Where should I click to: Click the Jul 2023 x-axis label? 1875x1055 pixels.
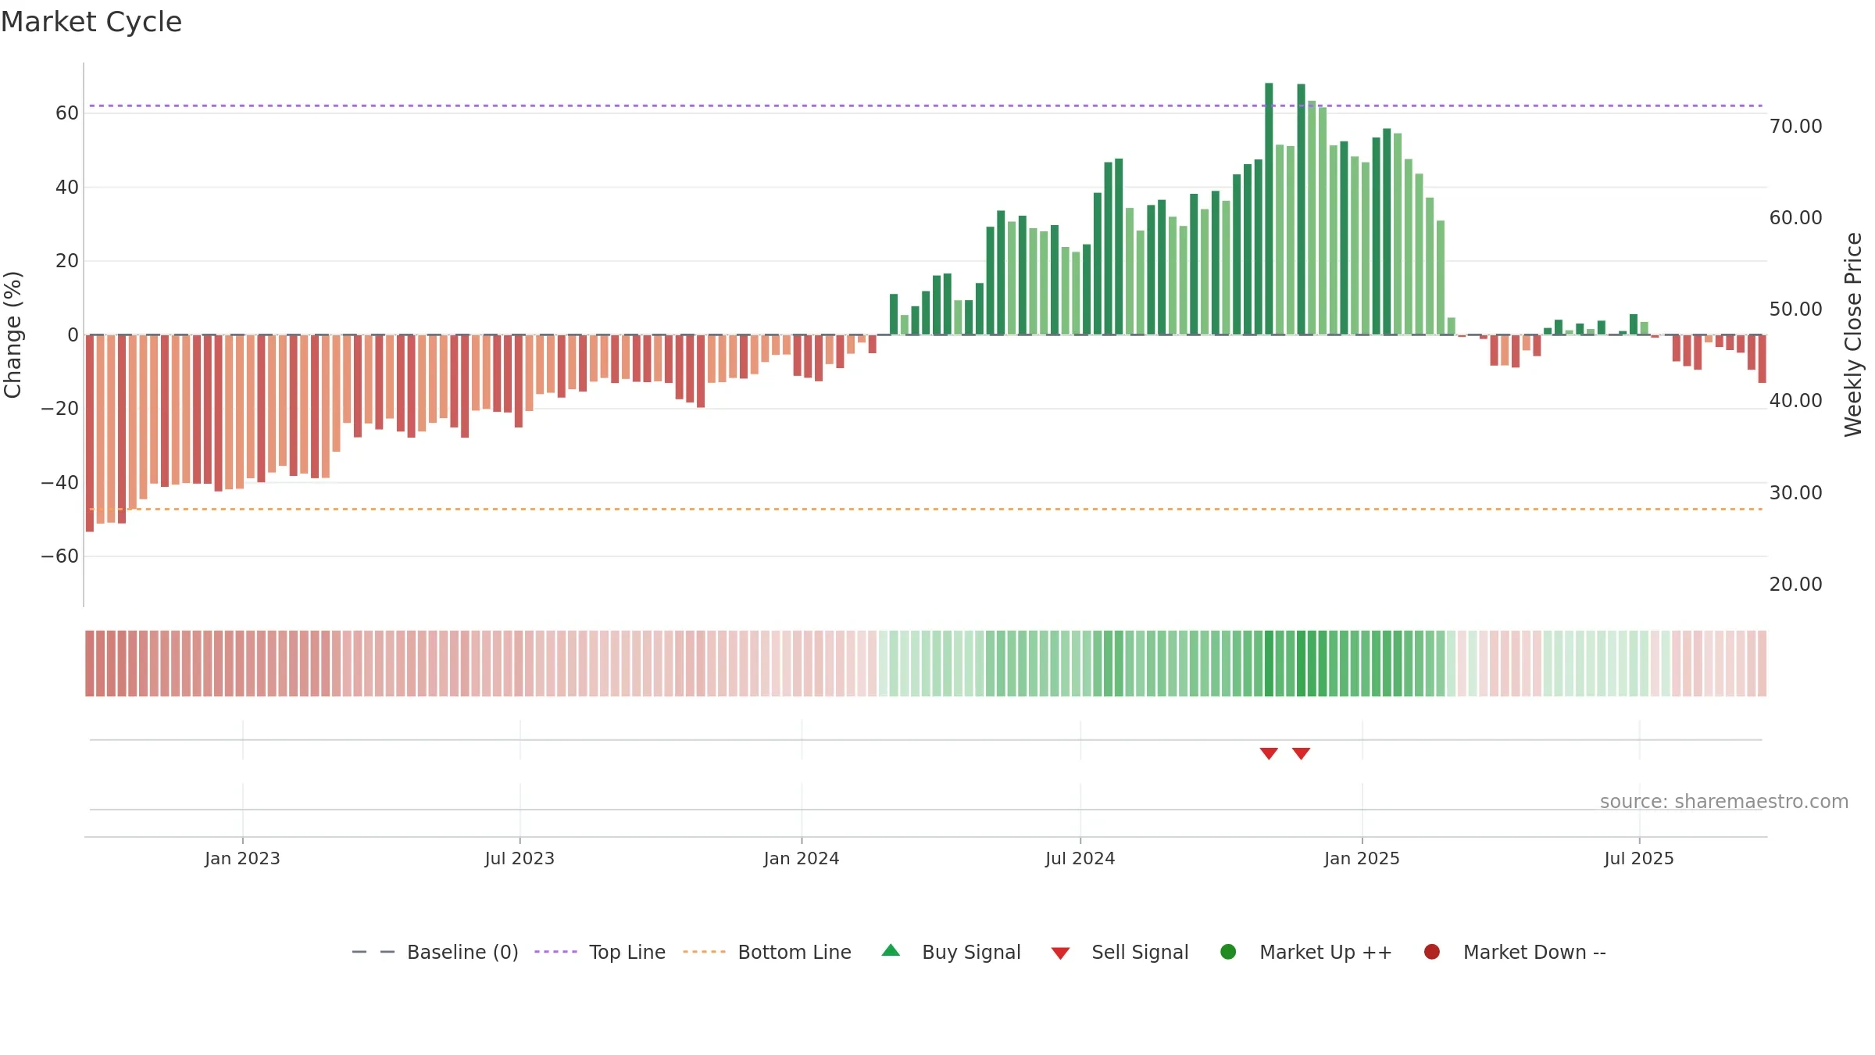tap(520, 858)
